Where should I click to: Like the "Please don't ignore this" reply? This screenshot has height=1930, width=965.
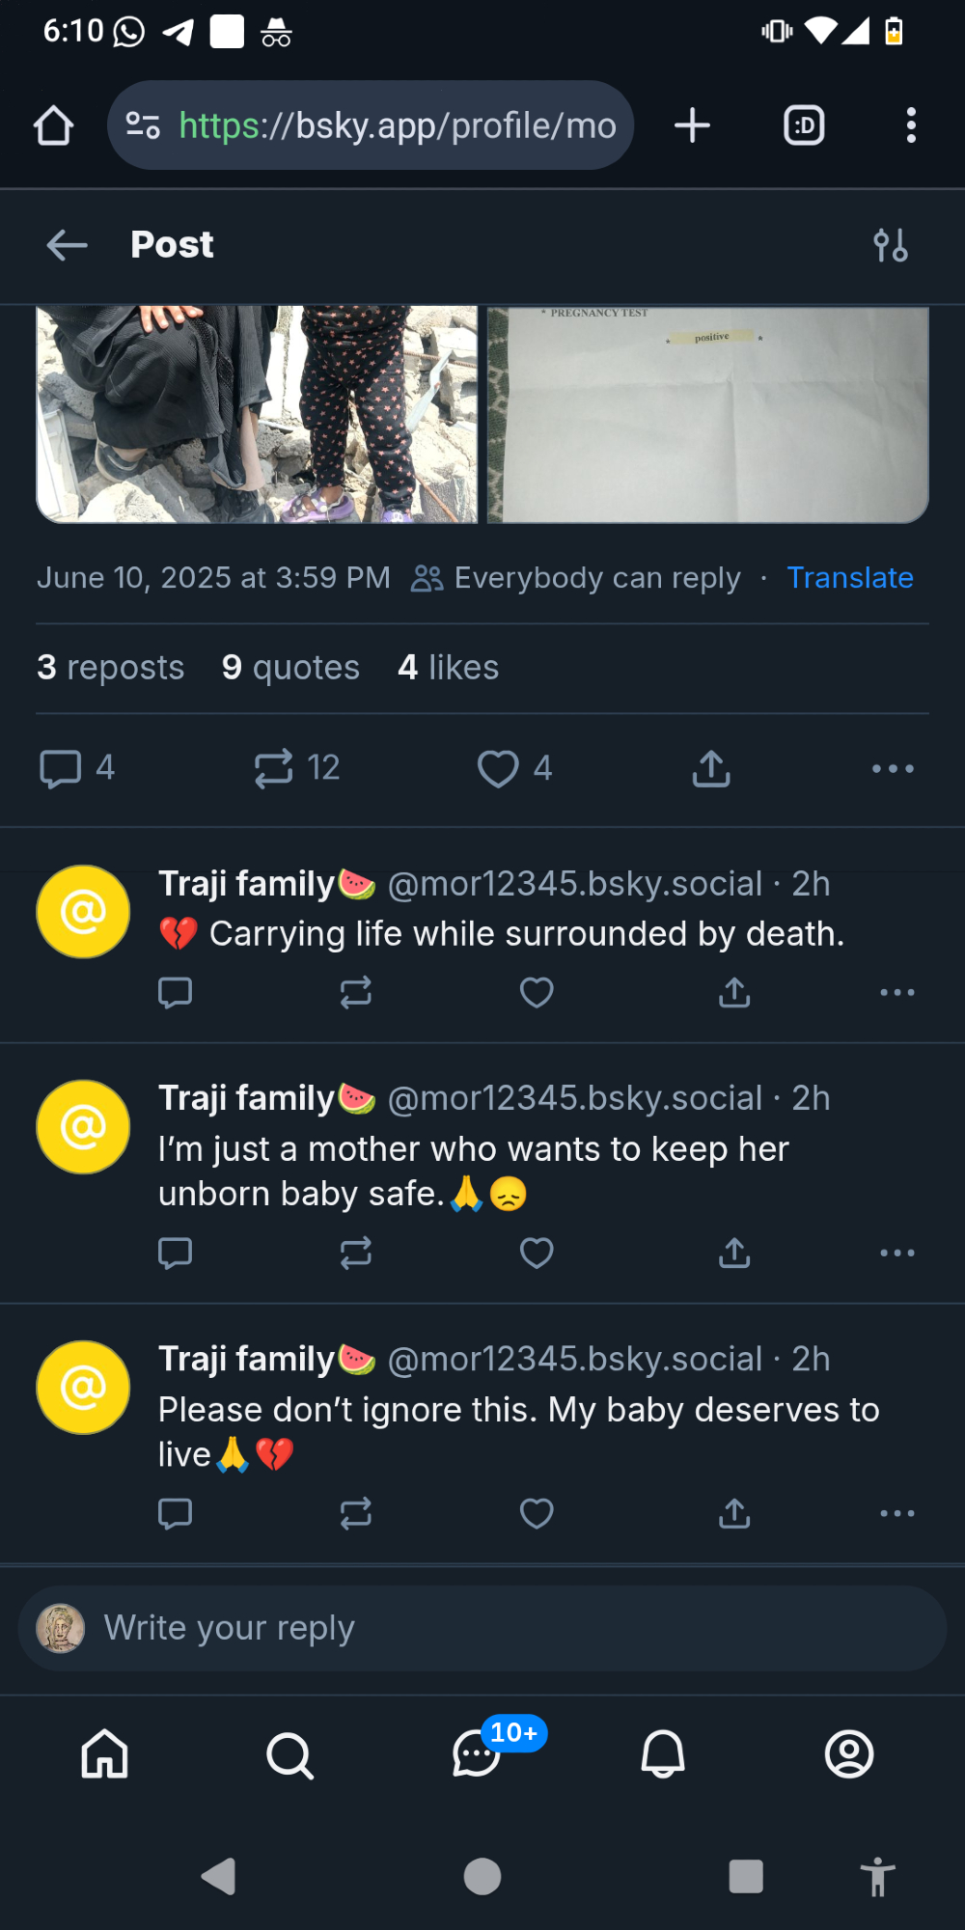click(x=537, y=1514)
